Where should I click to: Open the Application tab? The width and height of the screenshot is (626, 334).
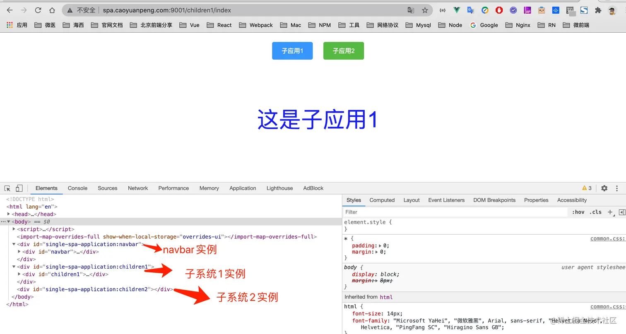coord(243,188)
